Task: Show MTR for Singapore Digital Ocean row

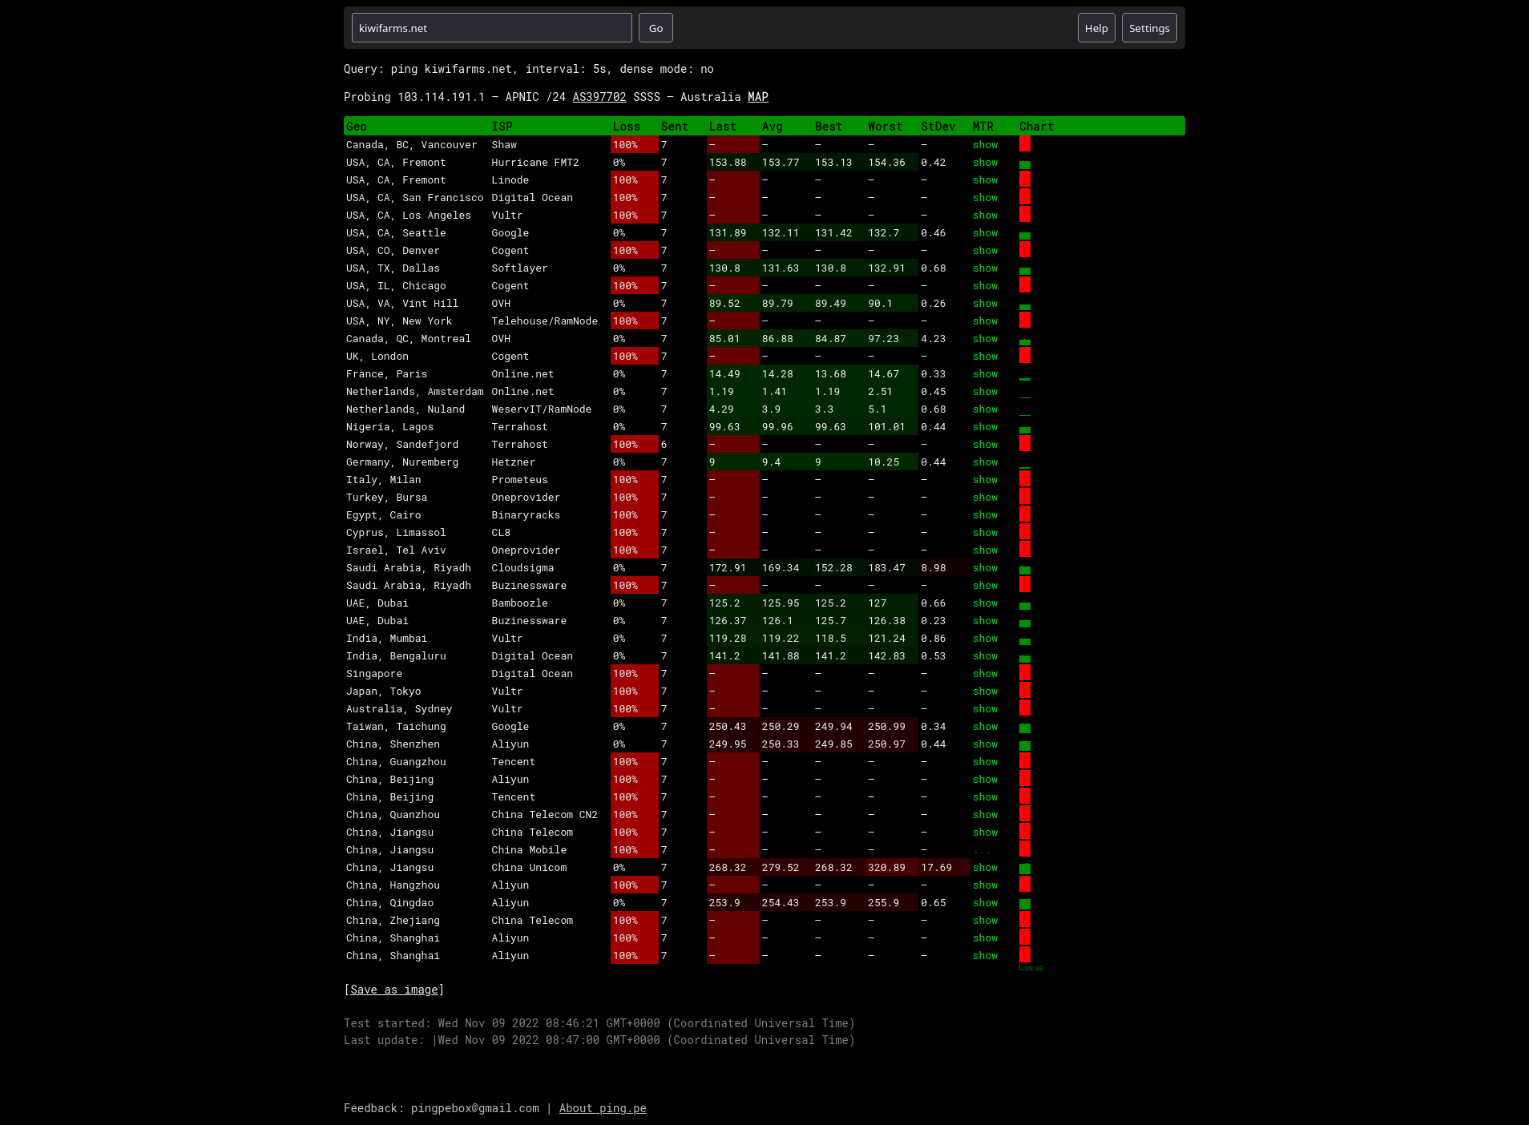Action: click(985, 674)
